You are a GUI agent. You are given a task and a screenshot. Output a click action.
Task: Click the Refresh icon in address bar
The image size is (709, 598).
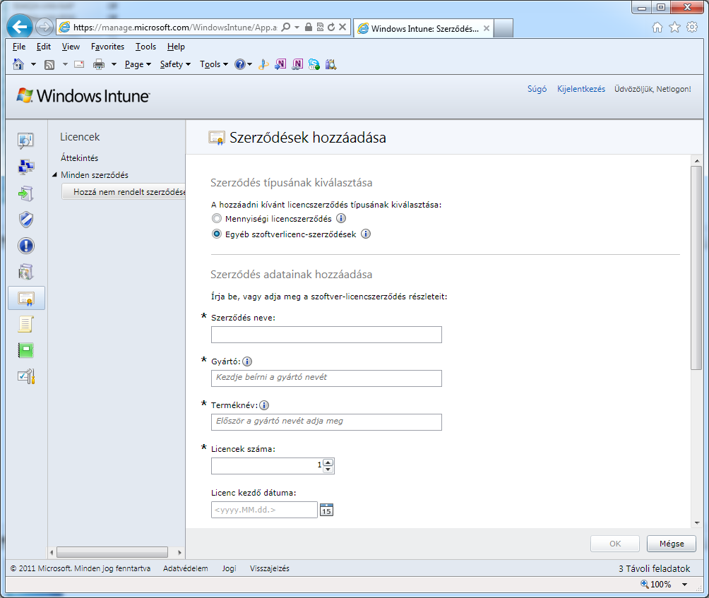point(331,27)
